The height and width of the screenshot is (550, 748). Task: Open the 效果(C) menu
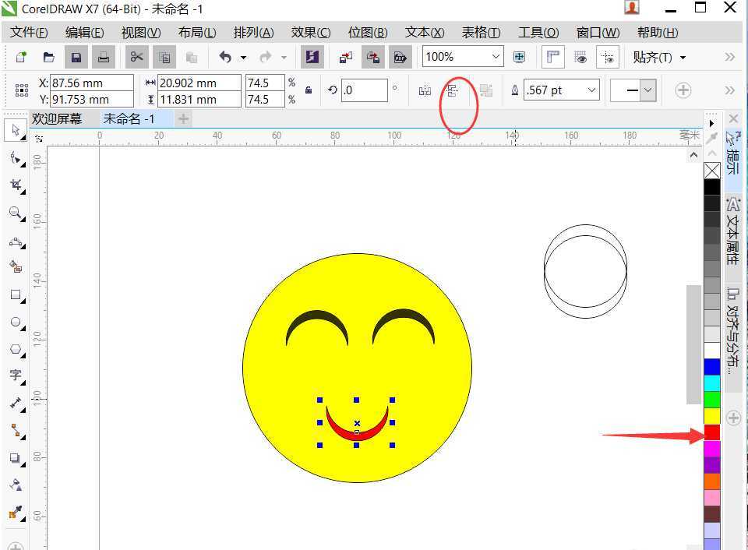point(310,33)
